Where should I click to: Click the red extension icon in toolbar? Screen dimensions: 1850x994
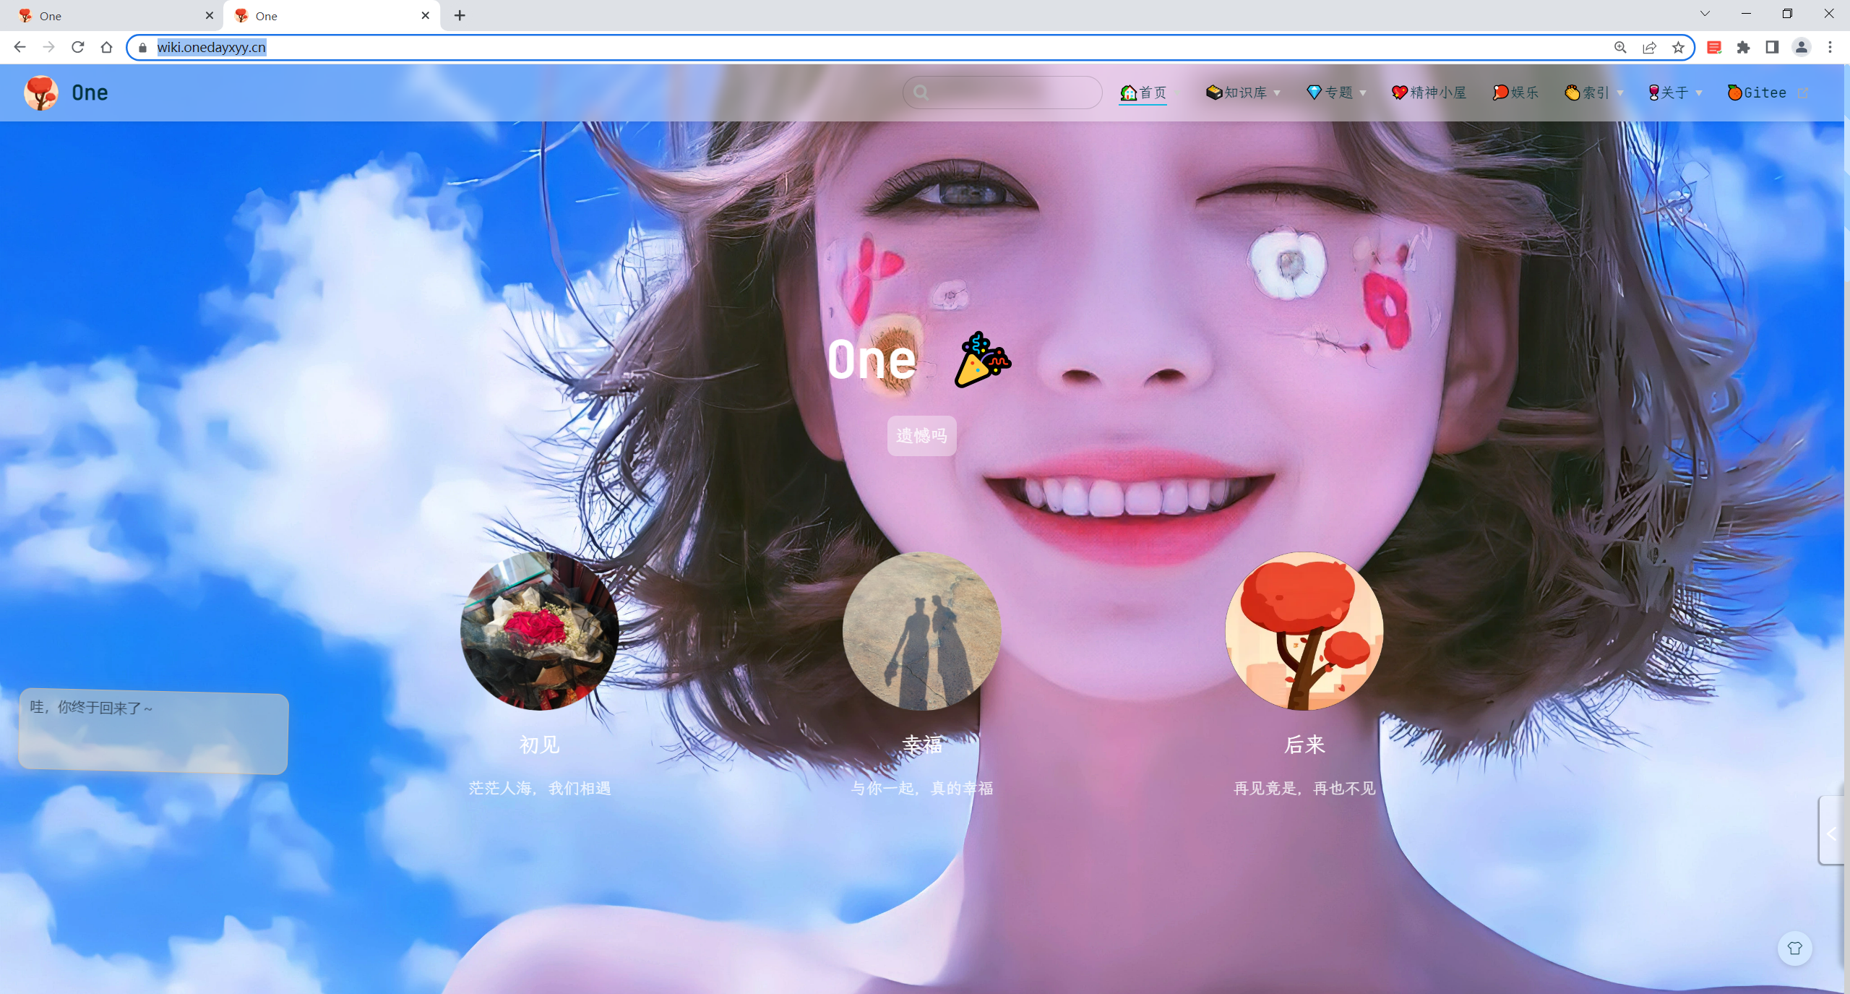(x=1714, y=47)
